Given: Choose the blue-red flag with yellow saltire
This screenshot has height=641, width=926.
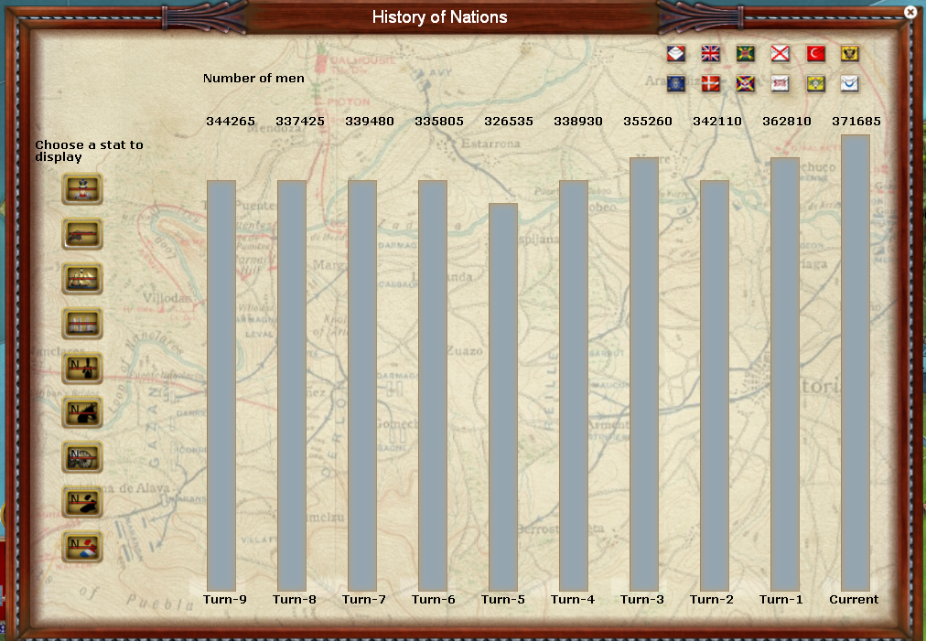Looking at the screenshot, I should 746,84.
